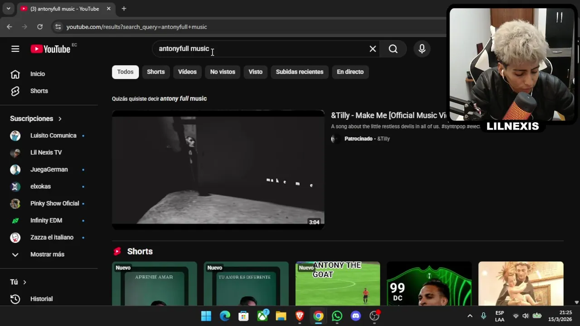Open the APRENDÍ AMAR short
The width and height of the screenshot is (580, 326).
point(155,284)
